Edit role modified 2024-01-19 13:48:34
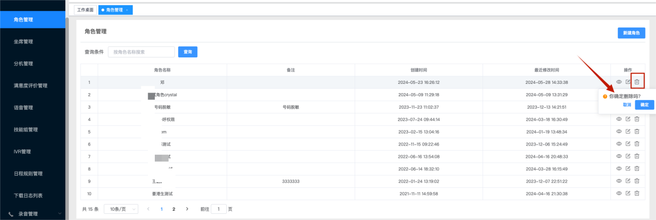 coord(628,131)
